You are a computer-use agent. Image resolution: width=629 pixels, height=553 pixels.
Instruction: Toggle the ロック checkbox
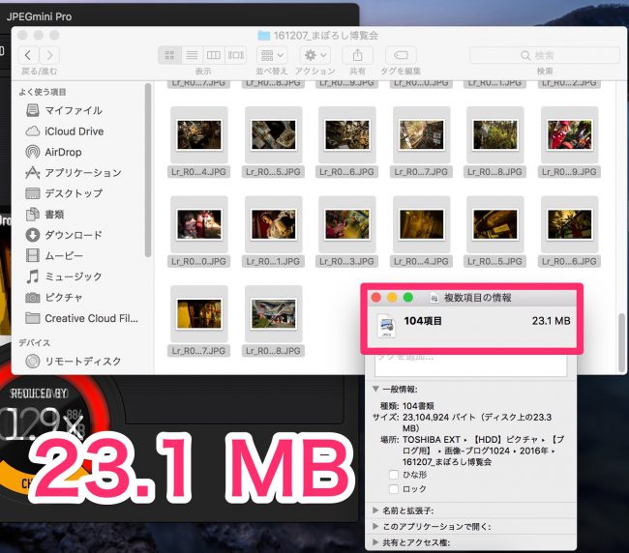pos(394,489)
